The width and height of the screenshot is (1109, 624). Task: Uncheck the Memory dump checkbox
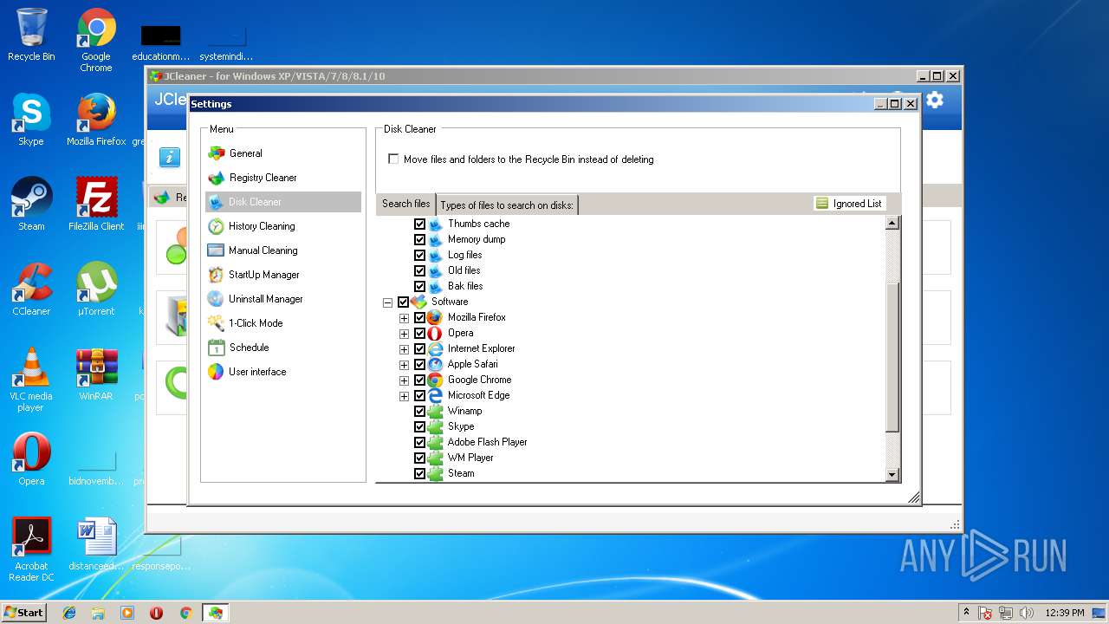pyautogui.click(x=419, y=239)
